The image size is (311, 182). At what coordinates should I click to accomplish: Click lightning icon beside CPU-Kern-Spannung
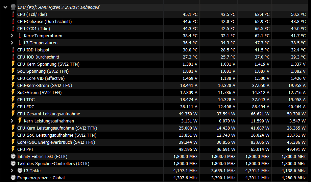click(13, 64)
